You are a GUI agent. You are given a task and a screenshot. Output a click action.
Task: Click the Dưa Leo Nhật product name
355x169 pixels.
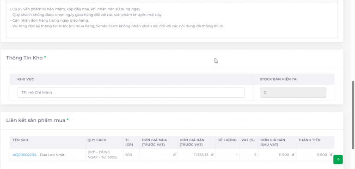(52, 155)
